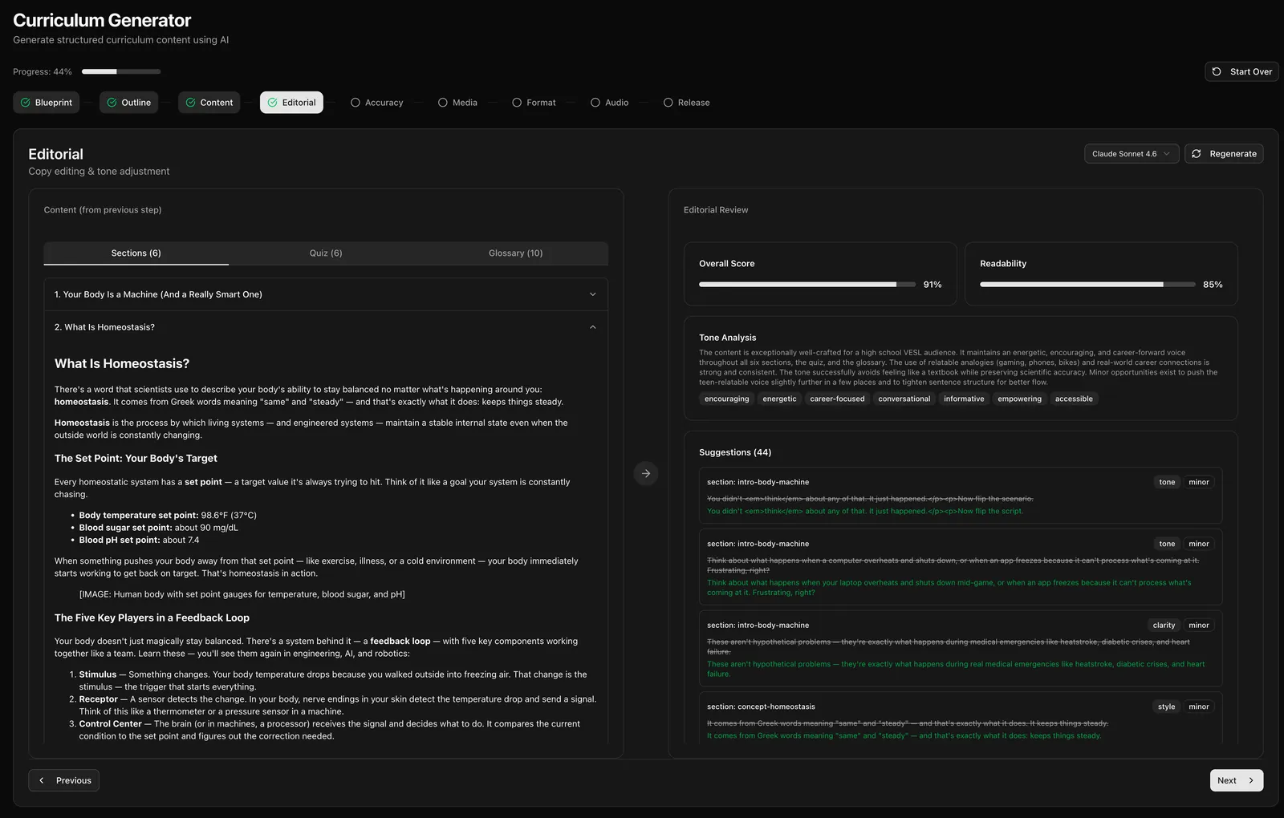The height and width of the screenshot is (818, 1284).
Task: Click the "Control Center" list item
Action: point(329,730)
